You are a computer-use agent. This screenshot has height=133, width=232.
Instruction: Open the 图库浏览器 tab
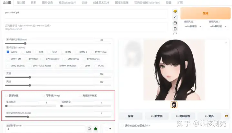pos(121,3)
